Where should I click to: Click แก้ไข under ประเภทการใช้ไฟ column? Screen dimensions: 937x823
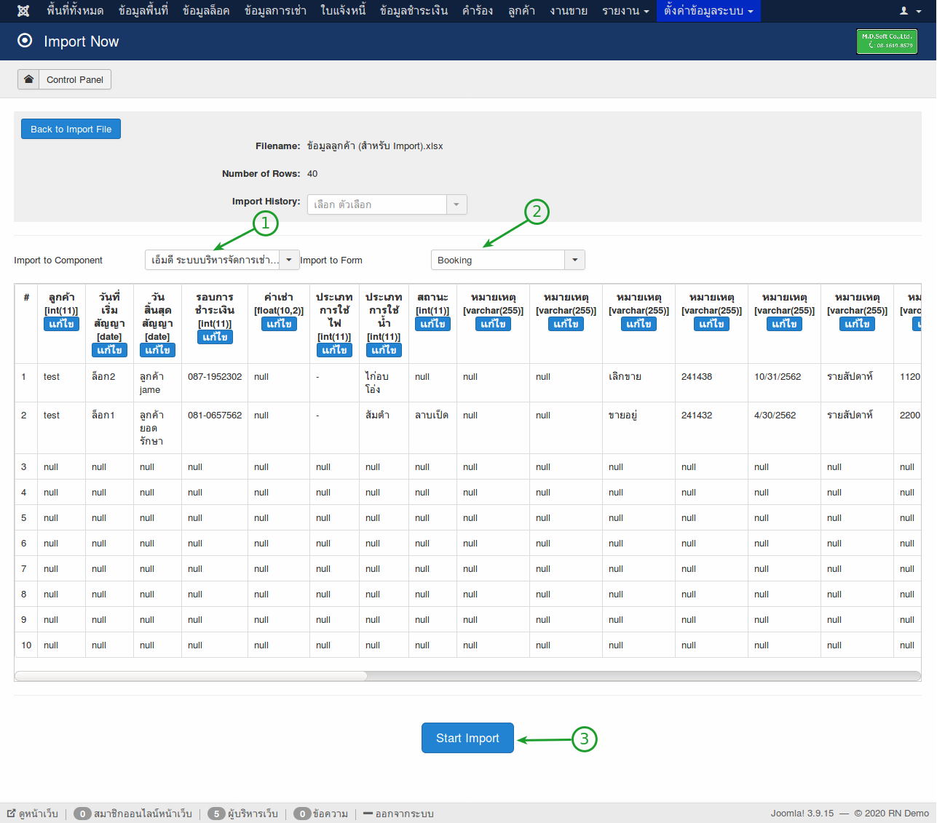[x=334, y=350]
